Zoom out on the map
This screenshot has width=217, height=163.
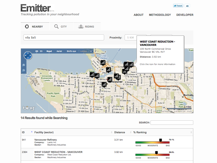point(24,70)
